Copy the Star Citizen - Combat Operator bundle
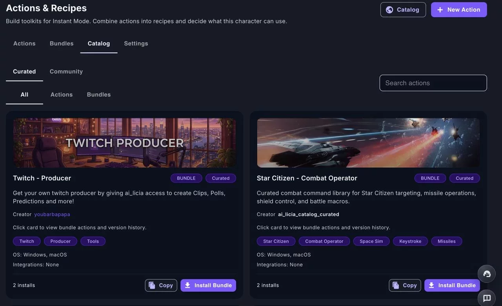 [405, 285]
